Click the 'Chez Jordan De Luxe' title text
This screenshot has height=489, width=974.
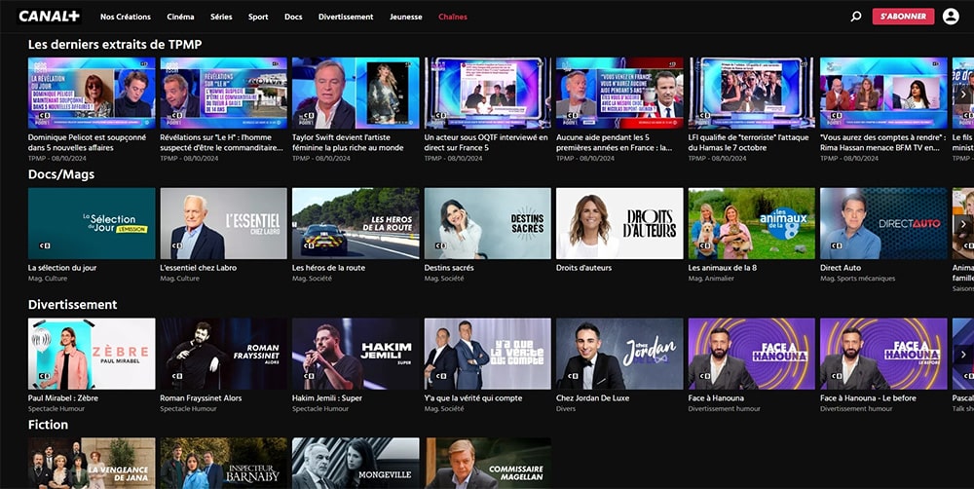[x=592, y=398]
